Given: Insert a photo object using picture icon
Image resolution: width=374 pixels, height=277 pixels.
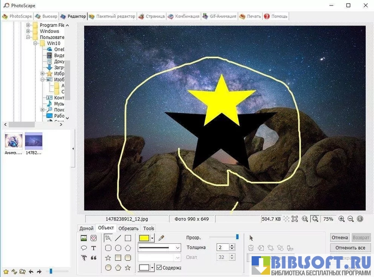Looking at the screenshot, I should (x=84, y=238).
